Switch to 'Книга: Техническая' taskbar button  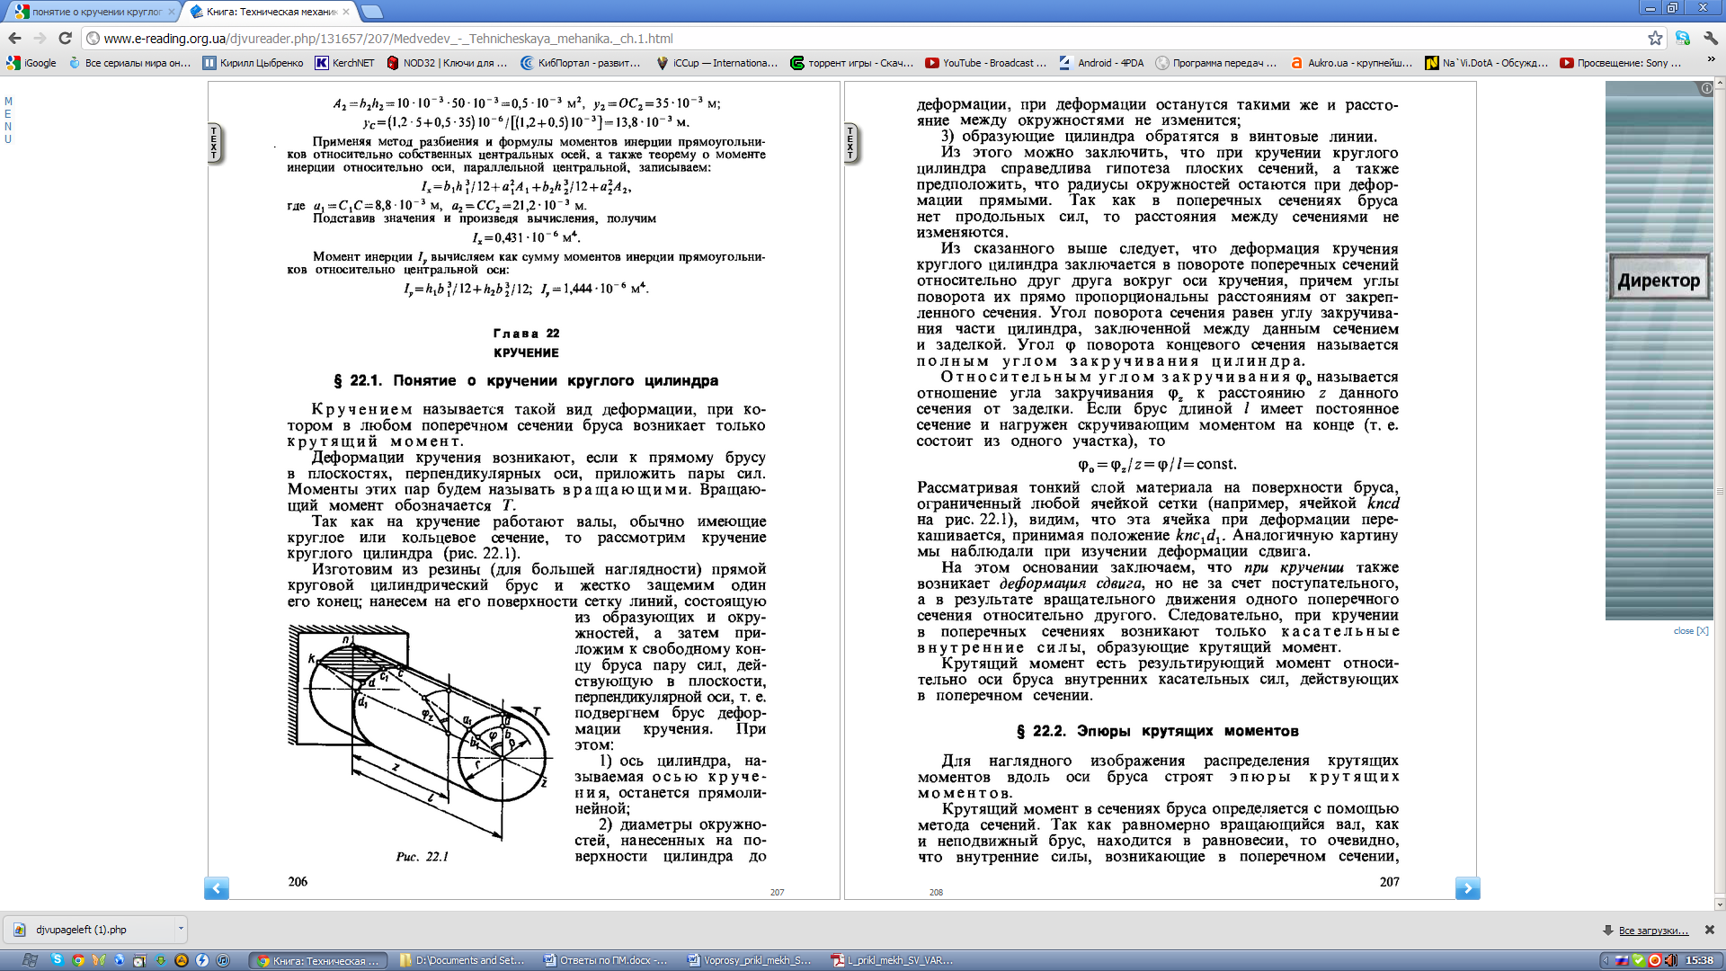point(318,960)
